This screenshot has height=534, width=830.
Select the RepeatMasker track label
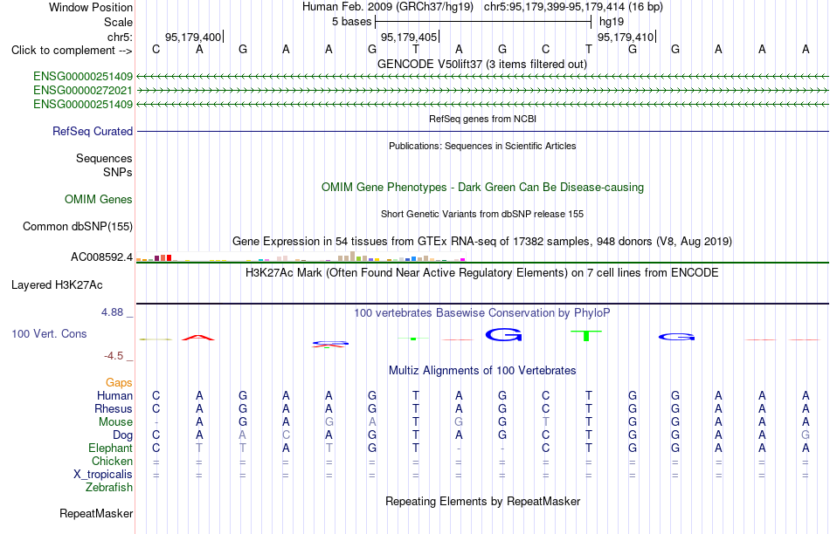click(x=96, y=513)
